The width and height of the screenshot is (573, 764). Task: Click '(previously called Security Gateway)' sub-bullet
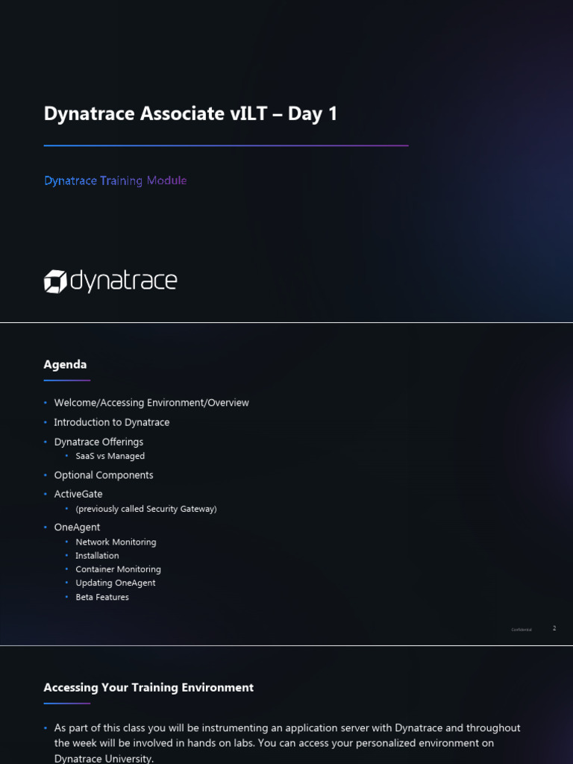point(146,509)
